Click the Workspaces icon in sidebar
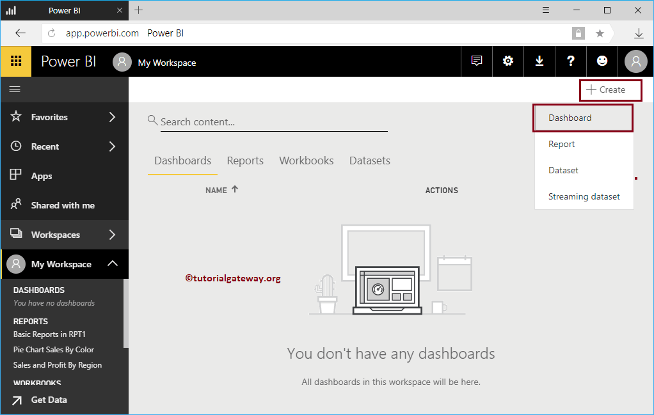 pos(16,233)
